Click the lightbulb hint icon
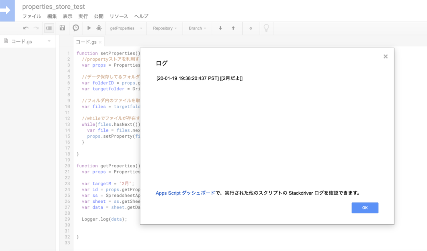This screenshot has width=427, height=251. pyautogui.click(x=266, y=28)
